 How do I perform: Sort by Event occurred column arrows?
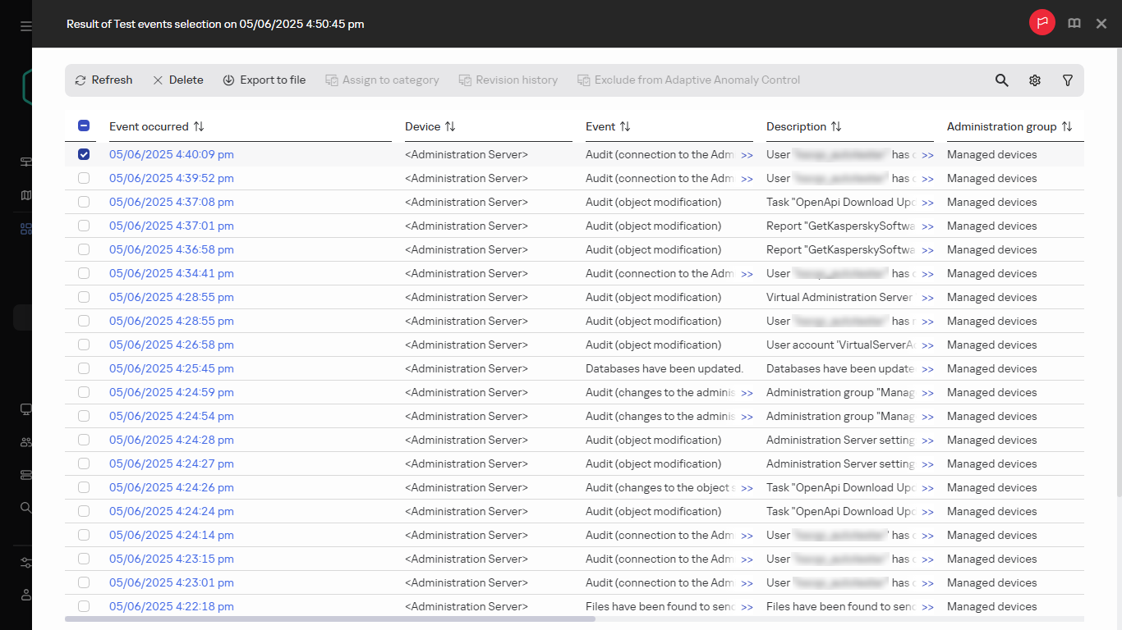tap(199, 127)
